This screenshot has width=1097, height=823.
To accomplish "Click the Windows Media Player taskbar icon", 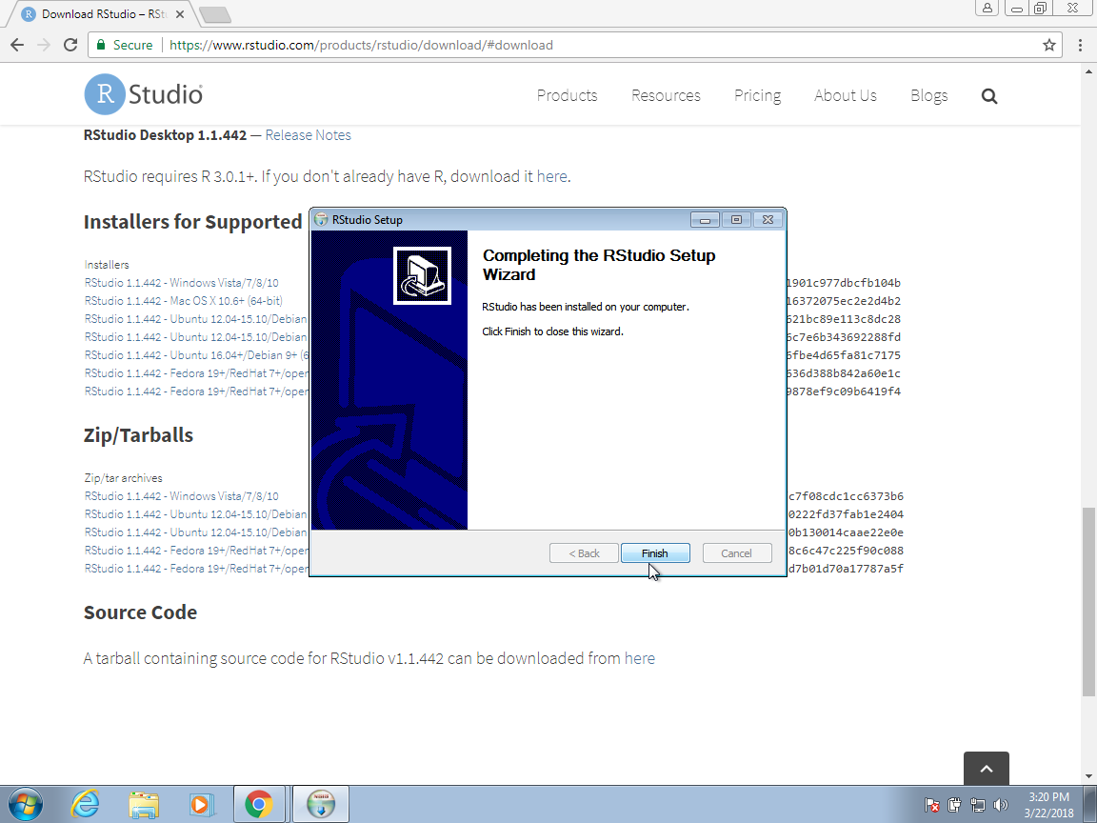I will 201,804.
